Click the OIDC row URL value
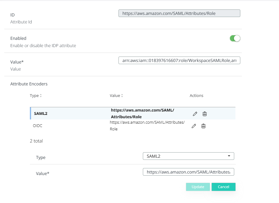 coord(147,126)
